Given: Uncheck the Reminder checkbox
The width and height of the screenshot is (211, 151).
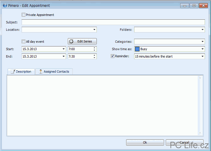Looking at the screenshot, I should click(113, 56).
